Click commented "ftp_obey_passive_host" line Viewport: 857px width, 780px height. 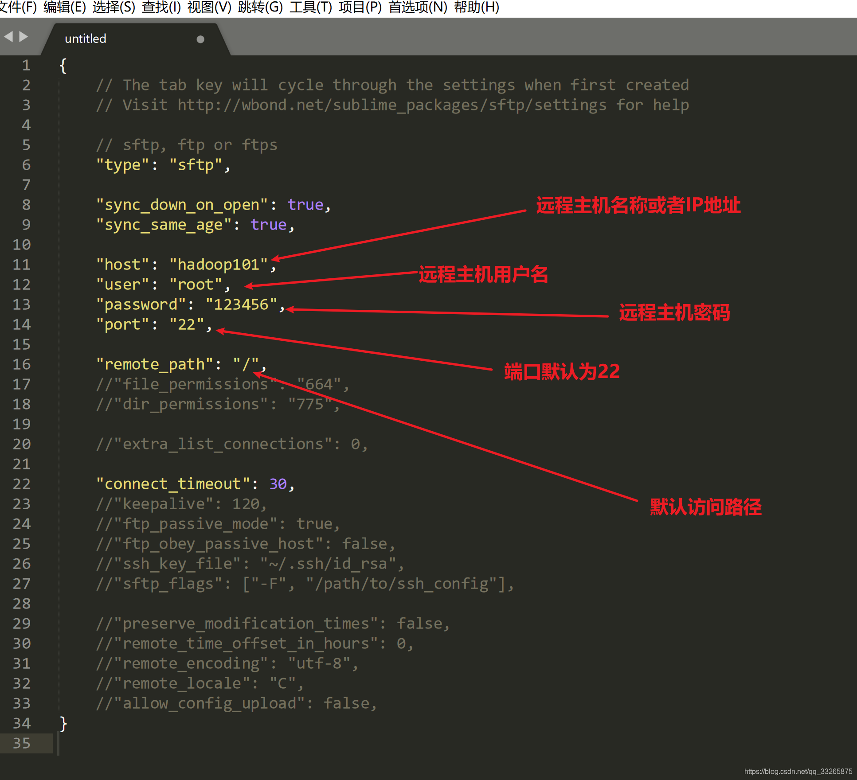246,544
